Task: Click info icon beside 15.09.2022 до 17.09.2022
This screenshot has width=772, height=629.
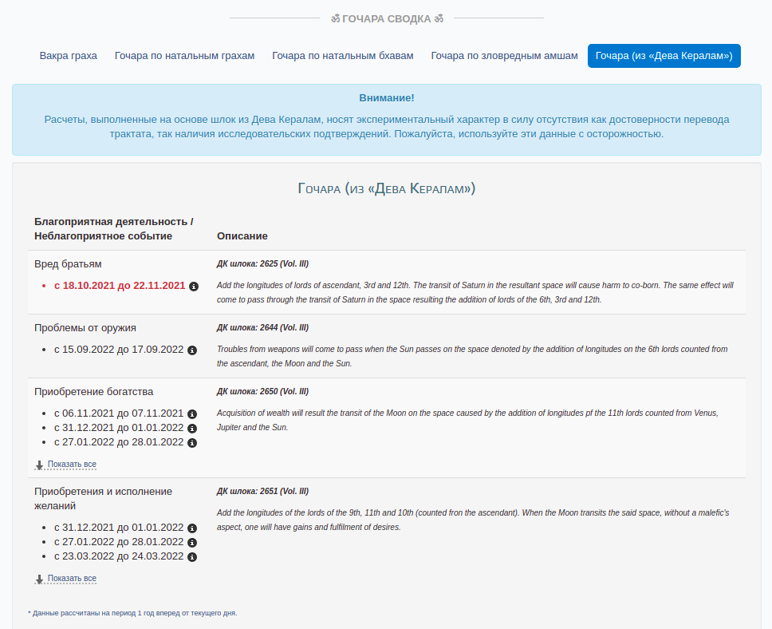Action: coord(192,350)
